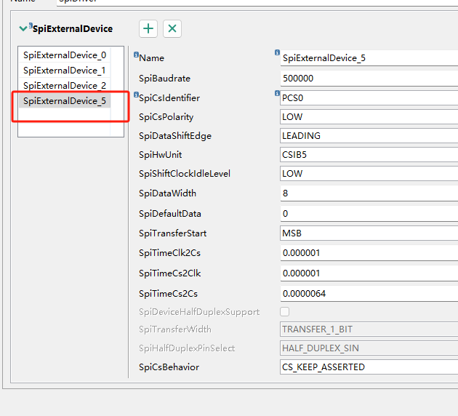Delete selected SpiExternalDevice with X button
The height and width of the screenshot is (416, 458).
pos(172,28)
